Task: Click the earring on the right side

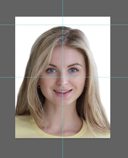Action: point(86,86)
